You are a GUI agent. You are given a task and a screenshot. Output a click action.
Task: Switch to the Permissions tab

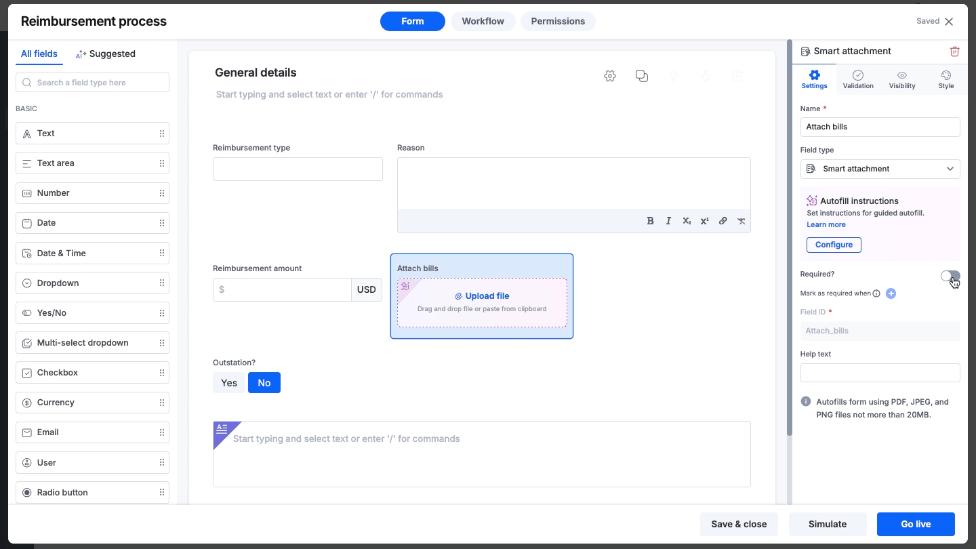[558, 22]
